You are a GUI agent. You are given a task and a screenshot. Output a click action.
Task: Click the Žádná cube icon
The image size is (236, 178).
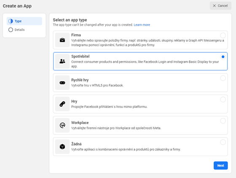tap(62, 146)
